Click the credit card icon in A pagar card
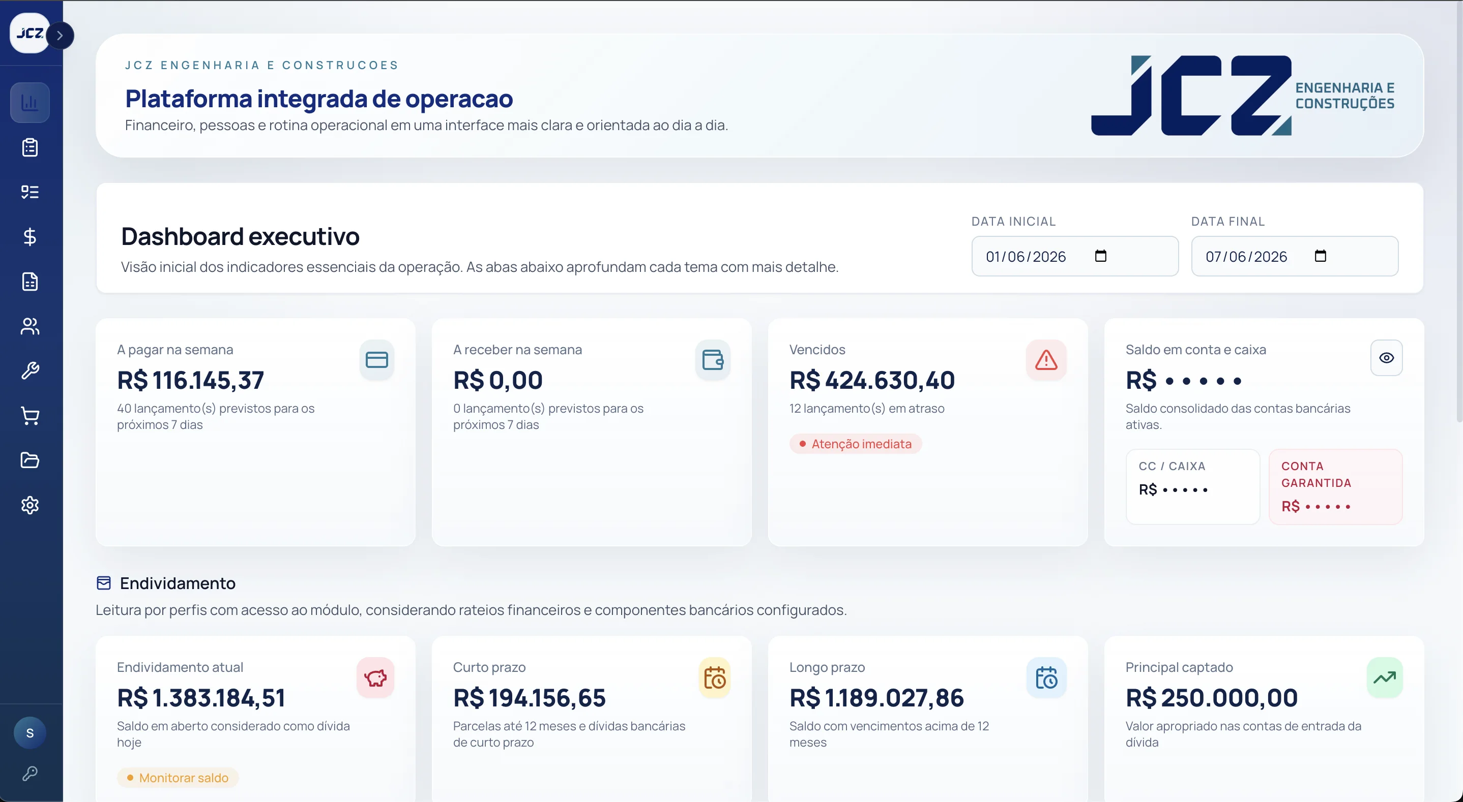 [x=376, y=360]
